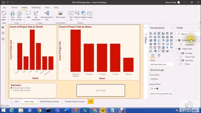Click the Drill Through button on canvas
201x113 pixels.
pyautogui.click(x=100, y=90)
